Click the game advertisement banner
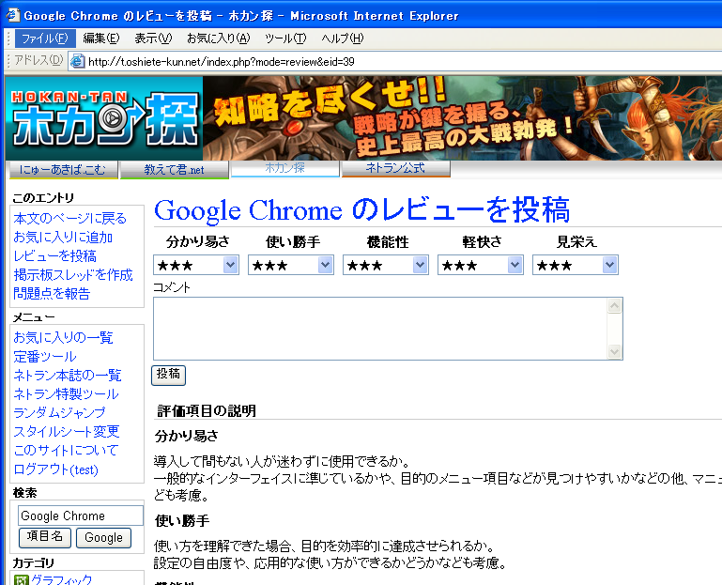The image size is (722, 585). pyautogui.click(x=462, y=118)
